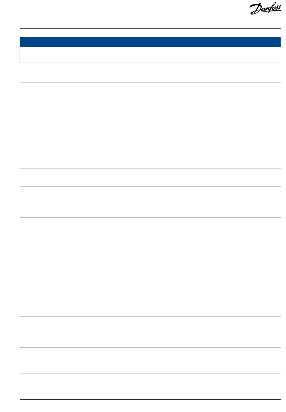Click the black footer line at page bottom
Image resolution: width=286 pixels, height=412 pixels.
150,400
